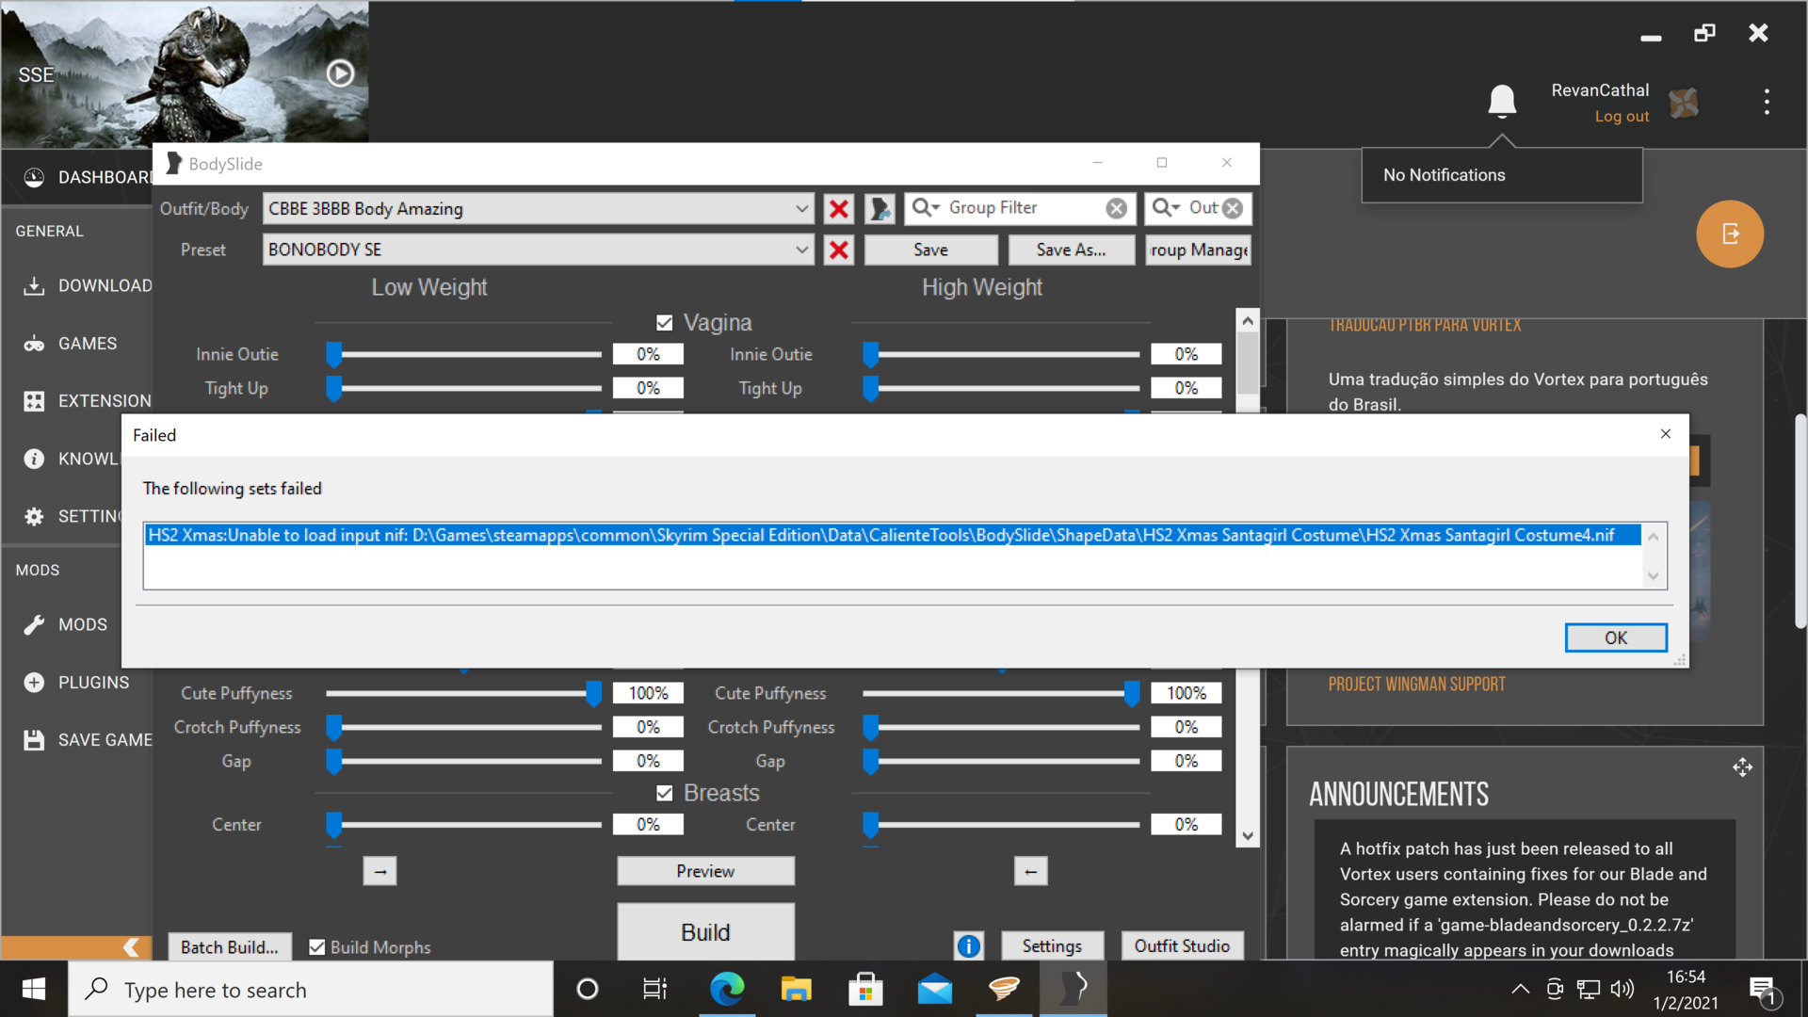The image size is (1808, 1017).
Task: Open Plugins in Vortex sidebar
Action: tap(75, 682)
